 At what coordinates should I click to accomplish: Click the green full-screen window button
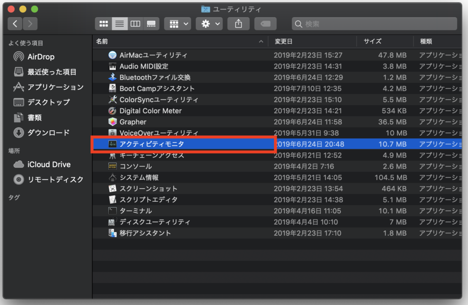coord(35,9)
